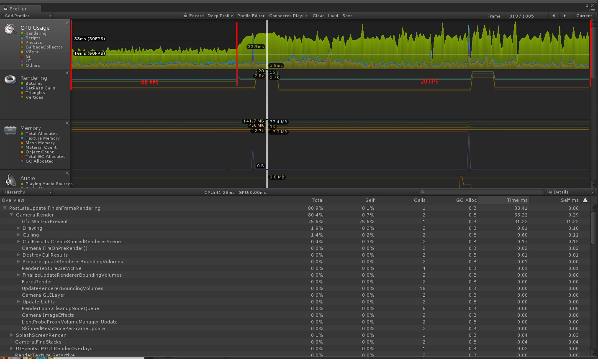Screen dimensions: 598x359
Task: Toggle the Rendering color swatch in CPU Usage
Action: 22,33
